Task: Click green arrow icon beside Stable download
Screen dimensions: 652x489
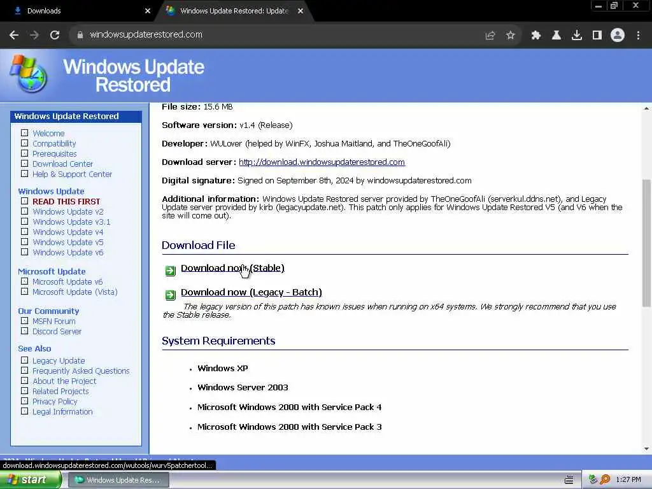Action: pyautogui.click(x=170, y=271)
